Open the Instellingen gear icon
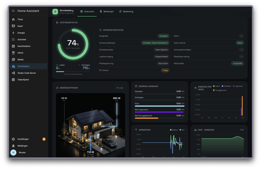This screenshot has height=169, width=261. (13, 139)
